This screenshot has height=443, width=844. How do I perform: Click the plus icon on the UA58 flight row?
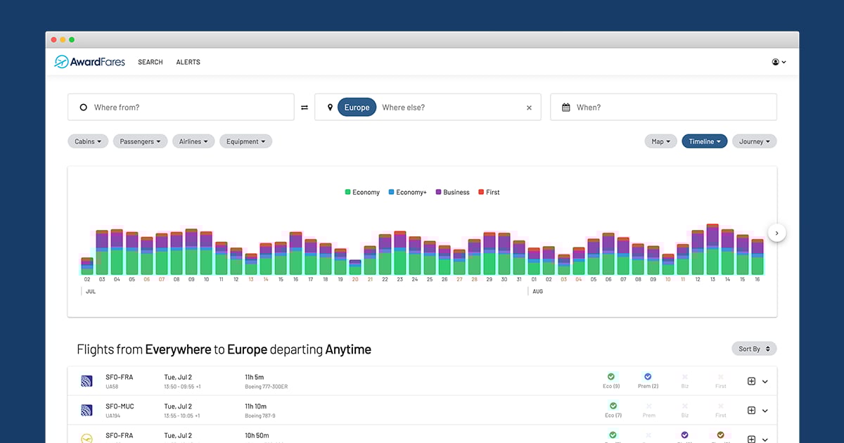click(751, 381)
